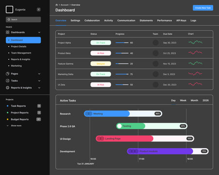The width and height of the screenshot is (219, 175).
Task: Click the search magnifier icon
Action: [9, 19]
